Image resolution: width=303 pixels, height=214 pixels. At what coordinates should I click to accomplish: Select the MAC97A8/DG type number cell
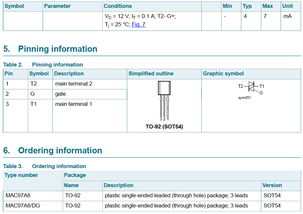point(22,205)
